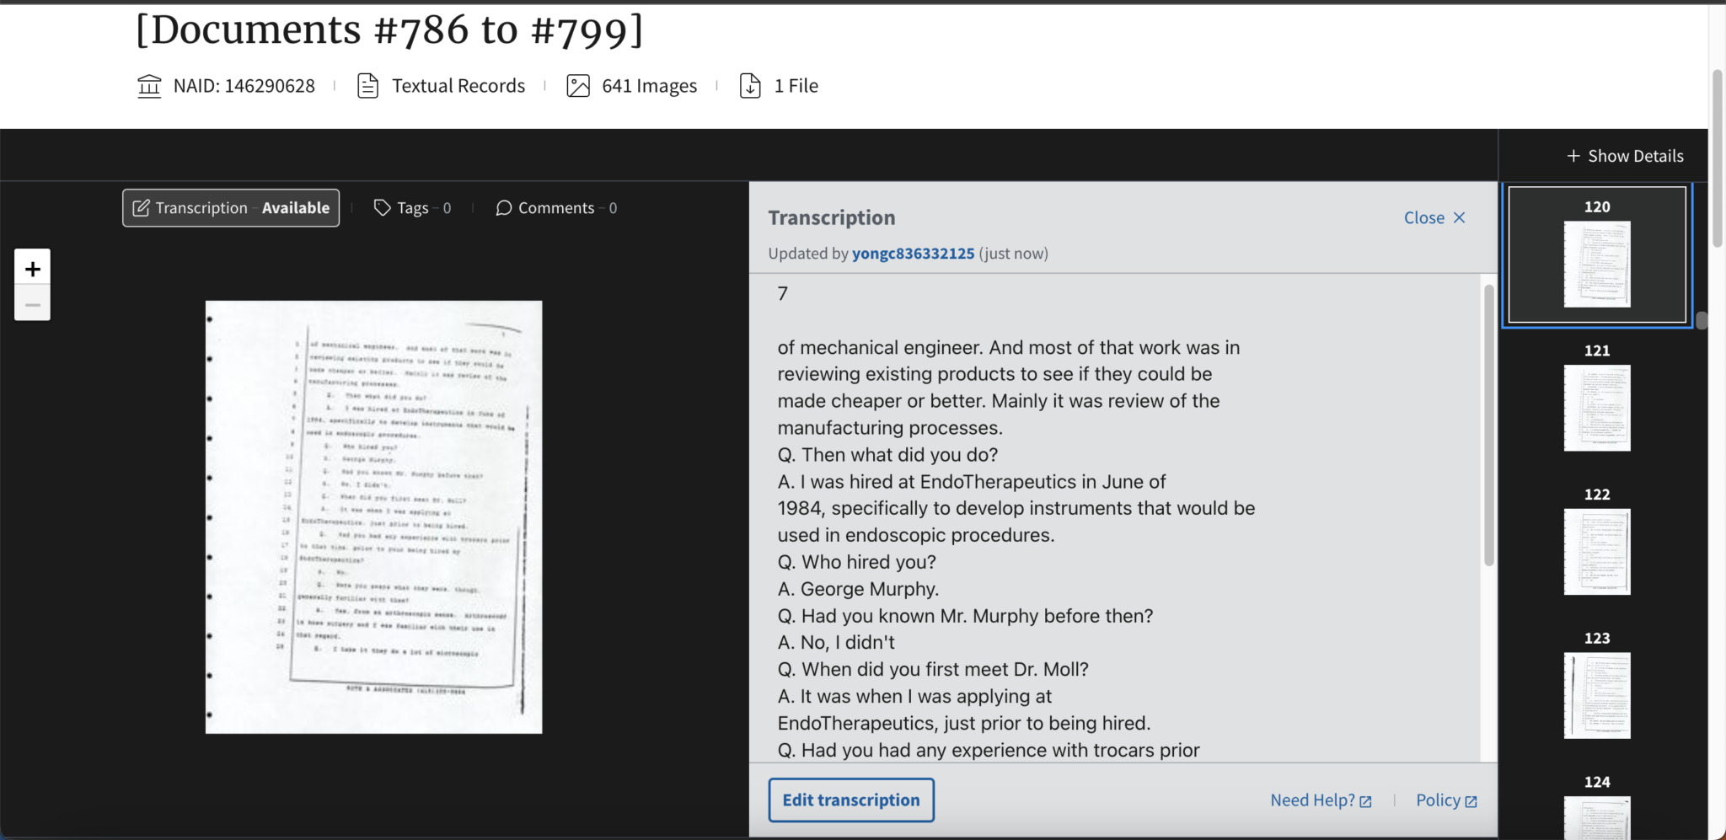1726x840 pixels.
Task: Open the Comments tab
Action: click(556, 208)
